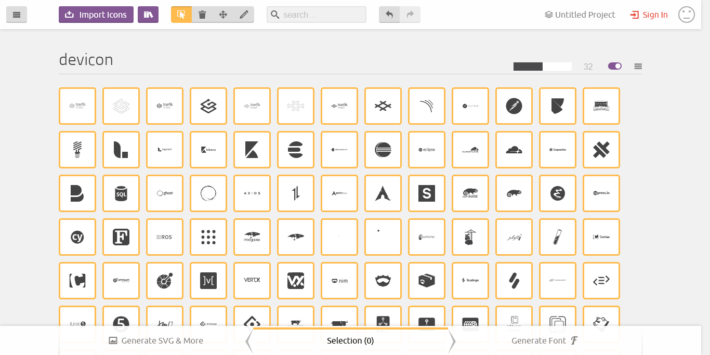Select the openSUSE wordmark icon
The width and height of the screenshot is (710, 355).
point(470,193)
